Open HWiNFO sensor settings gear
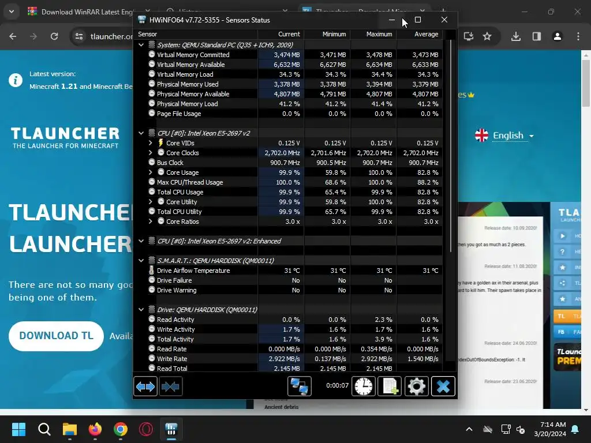591x443 pixels. 416,386
